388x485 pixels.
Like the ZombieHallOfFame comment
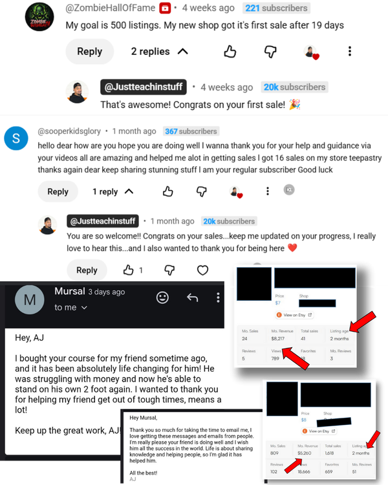point(230,51)
